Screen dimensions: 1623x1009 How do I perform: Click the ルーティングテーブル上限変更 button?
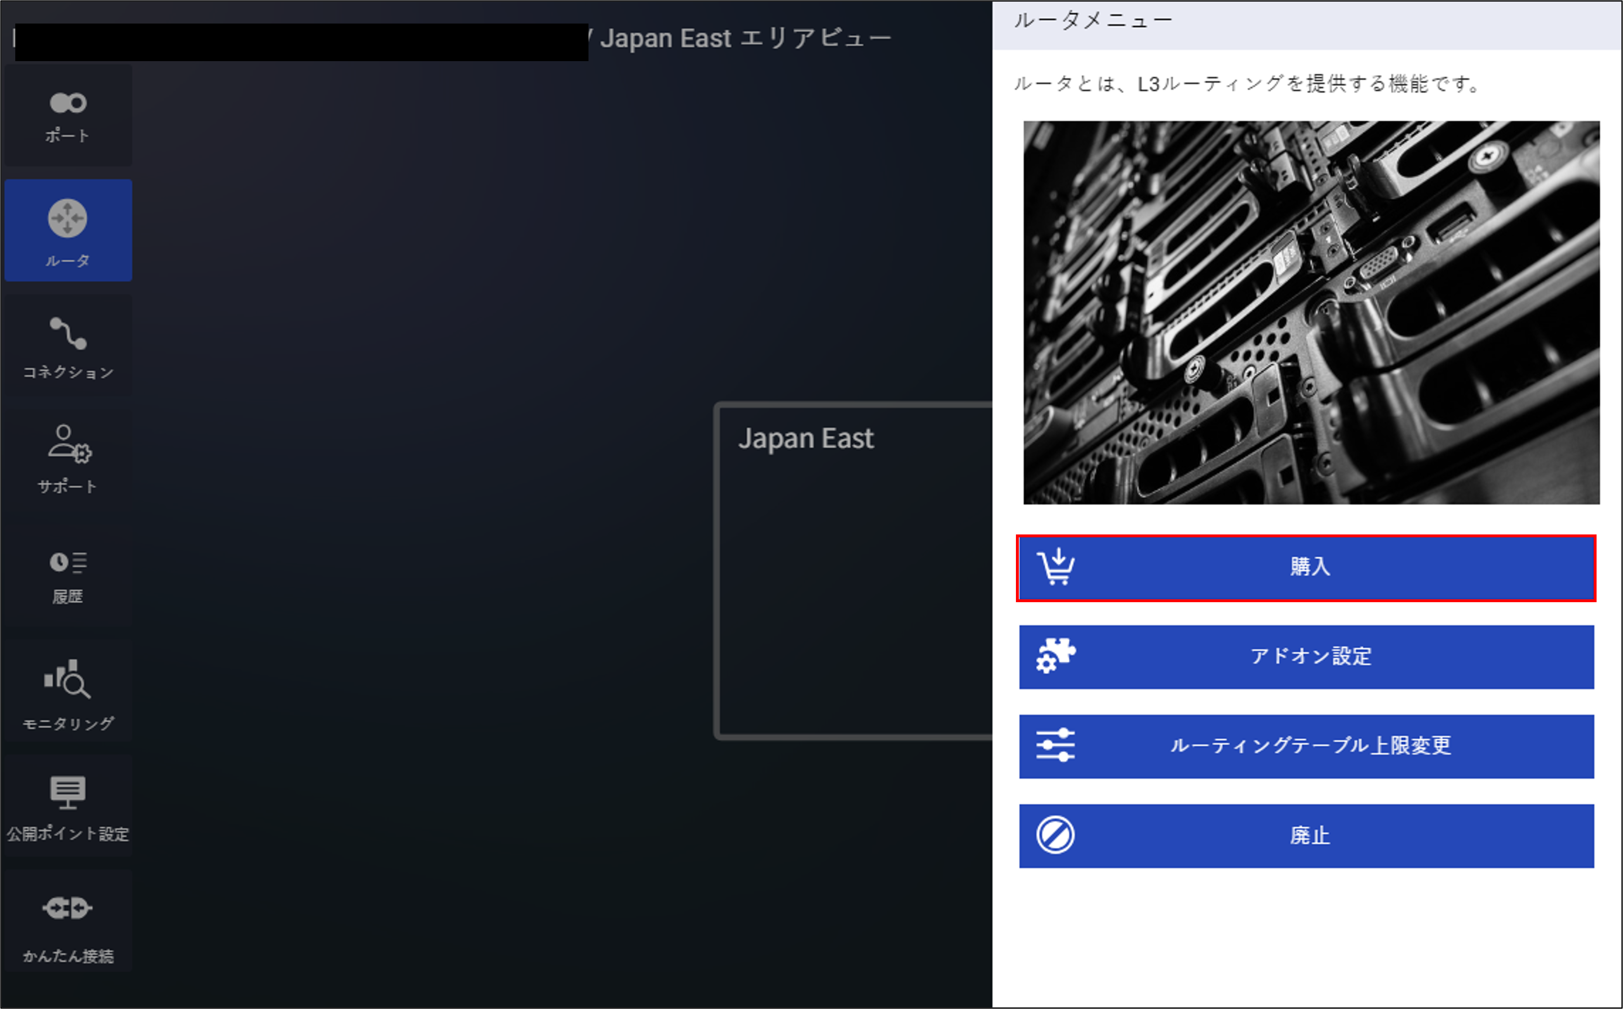(1306, 746)
